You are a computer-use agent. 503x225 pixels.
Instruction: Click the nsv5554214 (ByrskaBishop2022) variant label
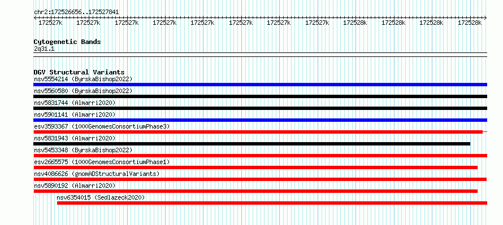click(83, 79)
